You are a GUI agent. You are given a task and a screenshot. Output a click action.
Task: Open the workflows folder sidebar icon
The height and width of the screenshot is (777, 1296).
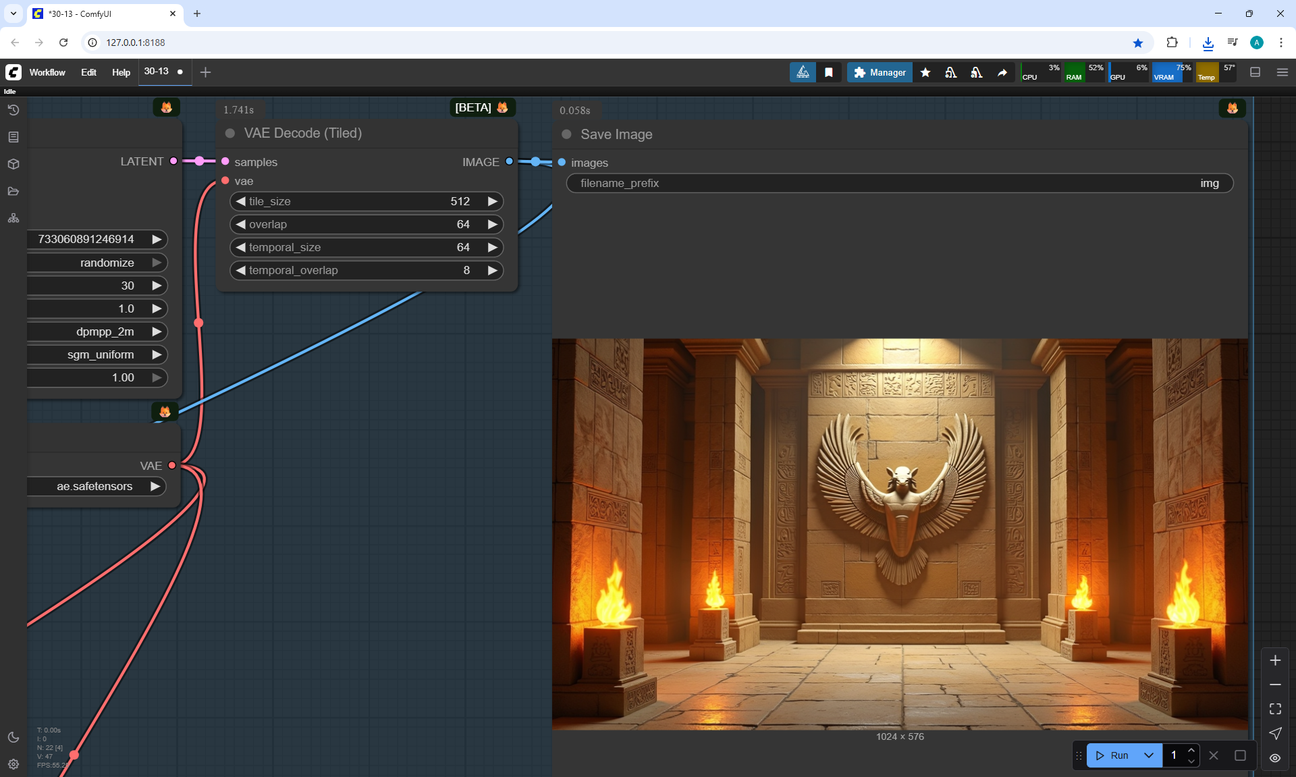point(13,191)
